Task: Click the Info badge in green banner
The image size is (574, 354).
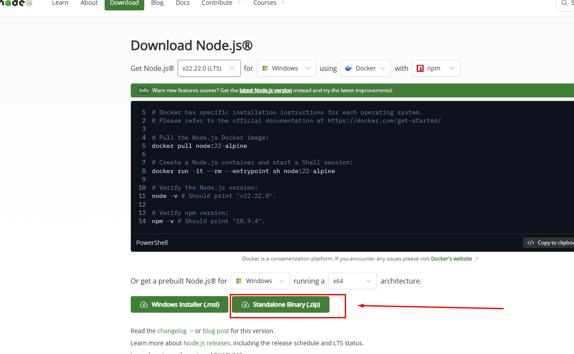Action: pos(144,90)
